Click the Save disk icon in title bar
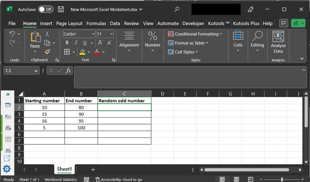 (x=61, y=9)
